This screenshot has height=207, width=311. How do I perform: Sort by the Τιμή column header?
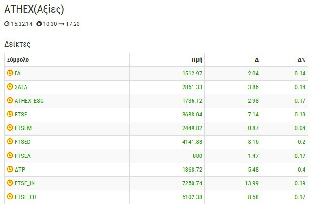pyautogui.click(x=196, y=60)
